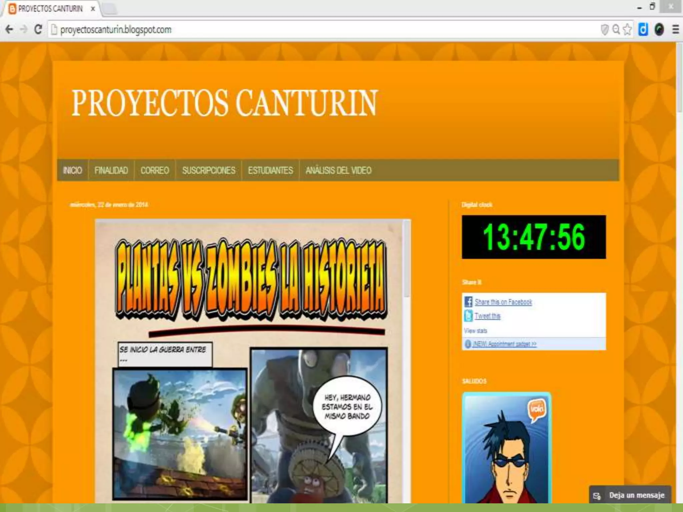
Task: Click the shield icon in address bar
Action: tap(605, 30)
